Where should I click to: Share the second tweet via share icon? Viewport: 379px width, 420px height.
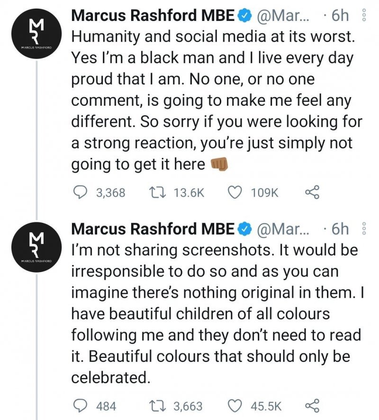pos(313,406)
